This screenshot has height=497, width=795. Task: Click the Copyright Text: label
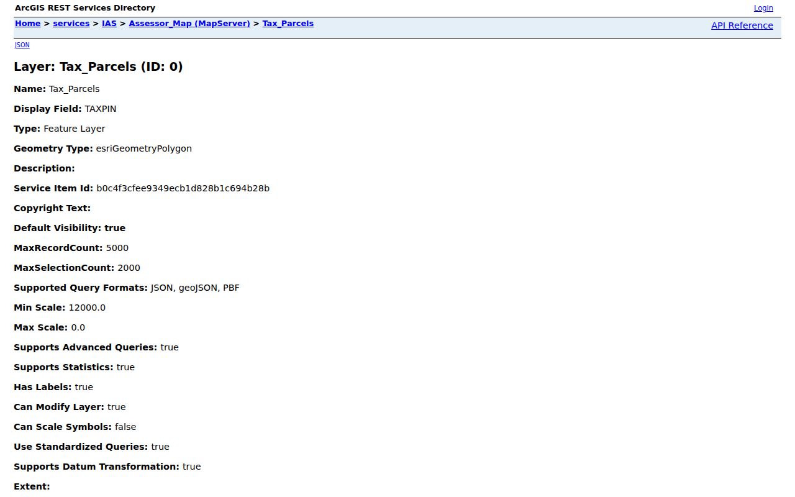pyautogui.click(x=52, y=208)
